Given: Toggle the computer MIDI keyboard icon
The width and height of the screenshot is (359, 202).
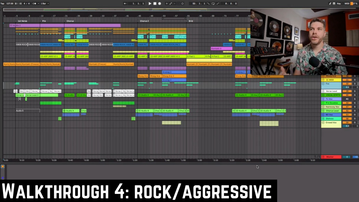Looking at the screenshot, I should point(335,4).
